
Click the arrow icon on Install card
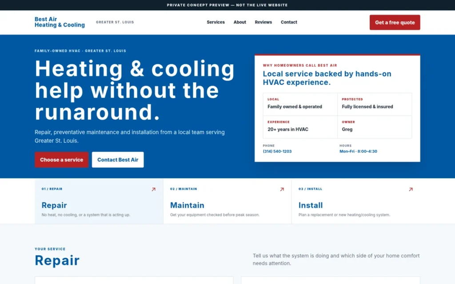411,189
